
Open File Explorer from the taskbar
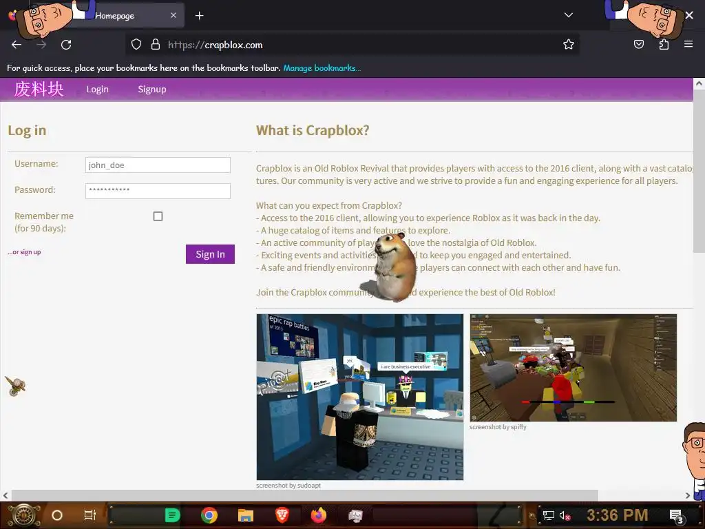coord(246,515)
